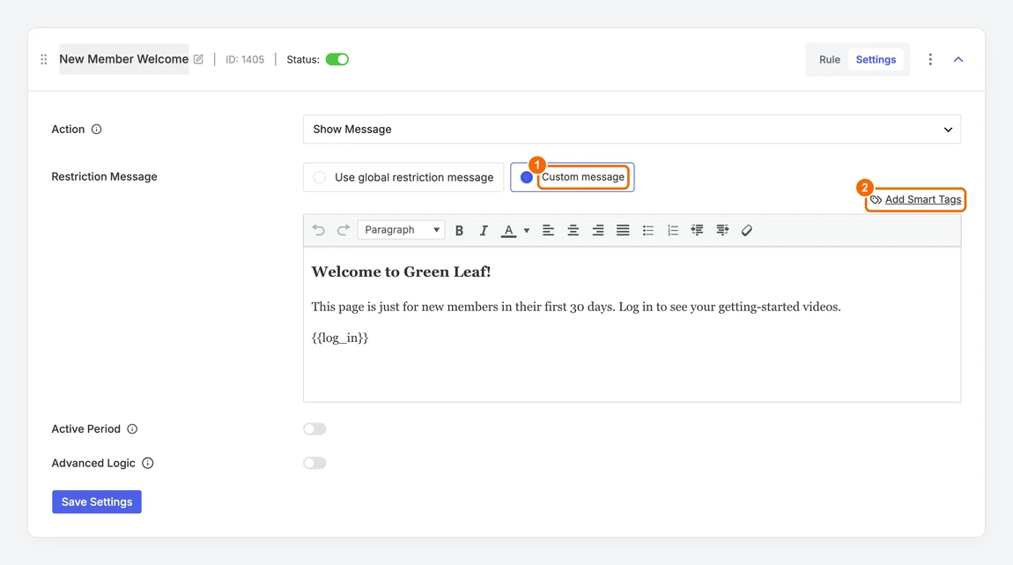This screenshot has width=1013, height=565.
Task: Insert a numbered list
Action: [x=672, y=230]
